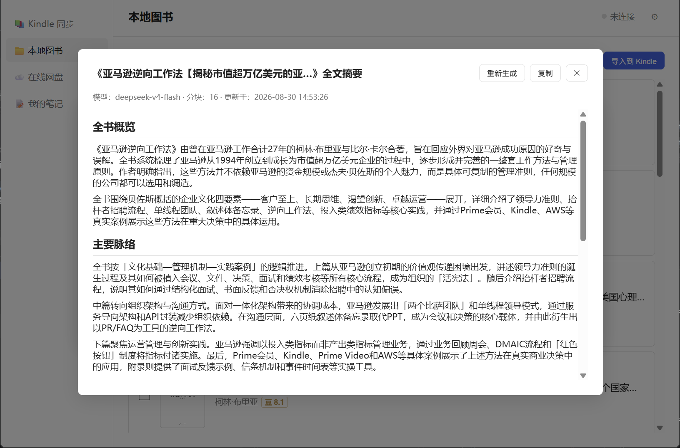Open the 我的笔记 sidebar item
Screen dimensions: 680x448
coord(57,104)
